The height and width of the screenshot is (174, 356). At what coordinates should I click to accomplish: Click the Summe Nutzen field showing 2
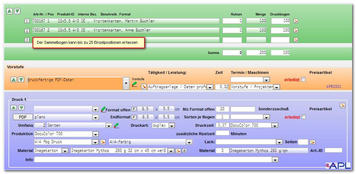232,53
